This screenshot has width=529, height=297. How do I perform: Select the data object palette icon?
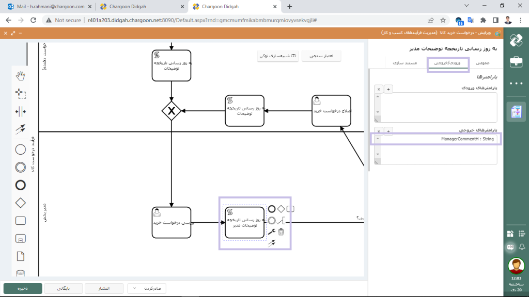click(21, 256)
